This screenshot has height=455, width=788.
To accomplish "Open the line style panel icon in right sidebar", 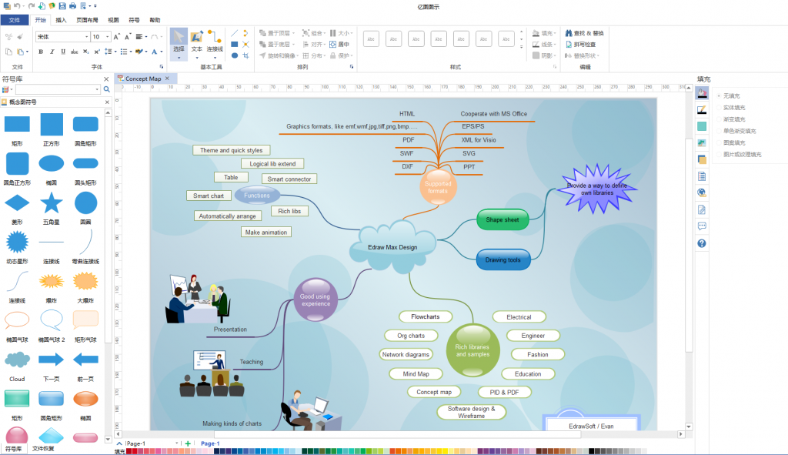I will tap(702, 109).
